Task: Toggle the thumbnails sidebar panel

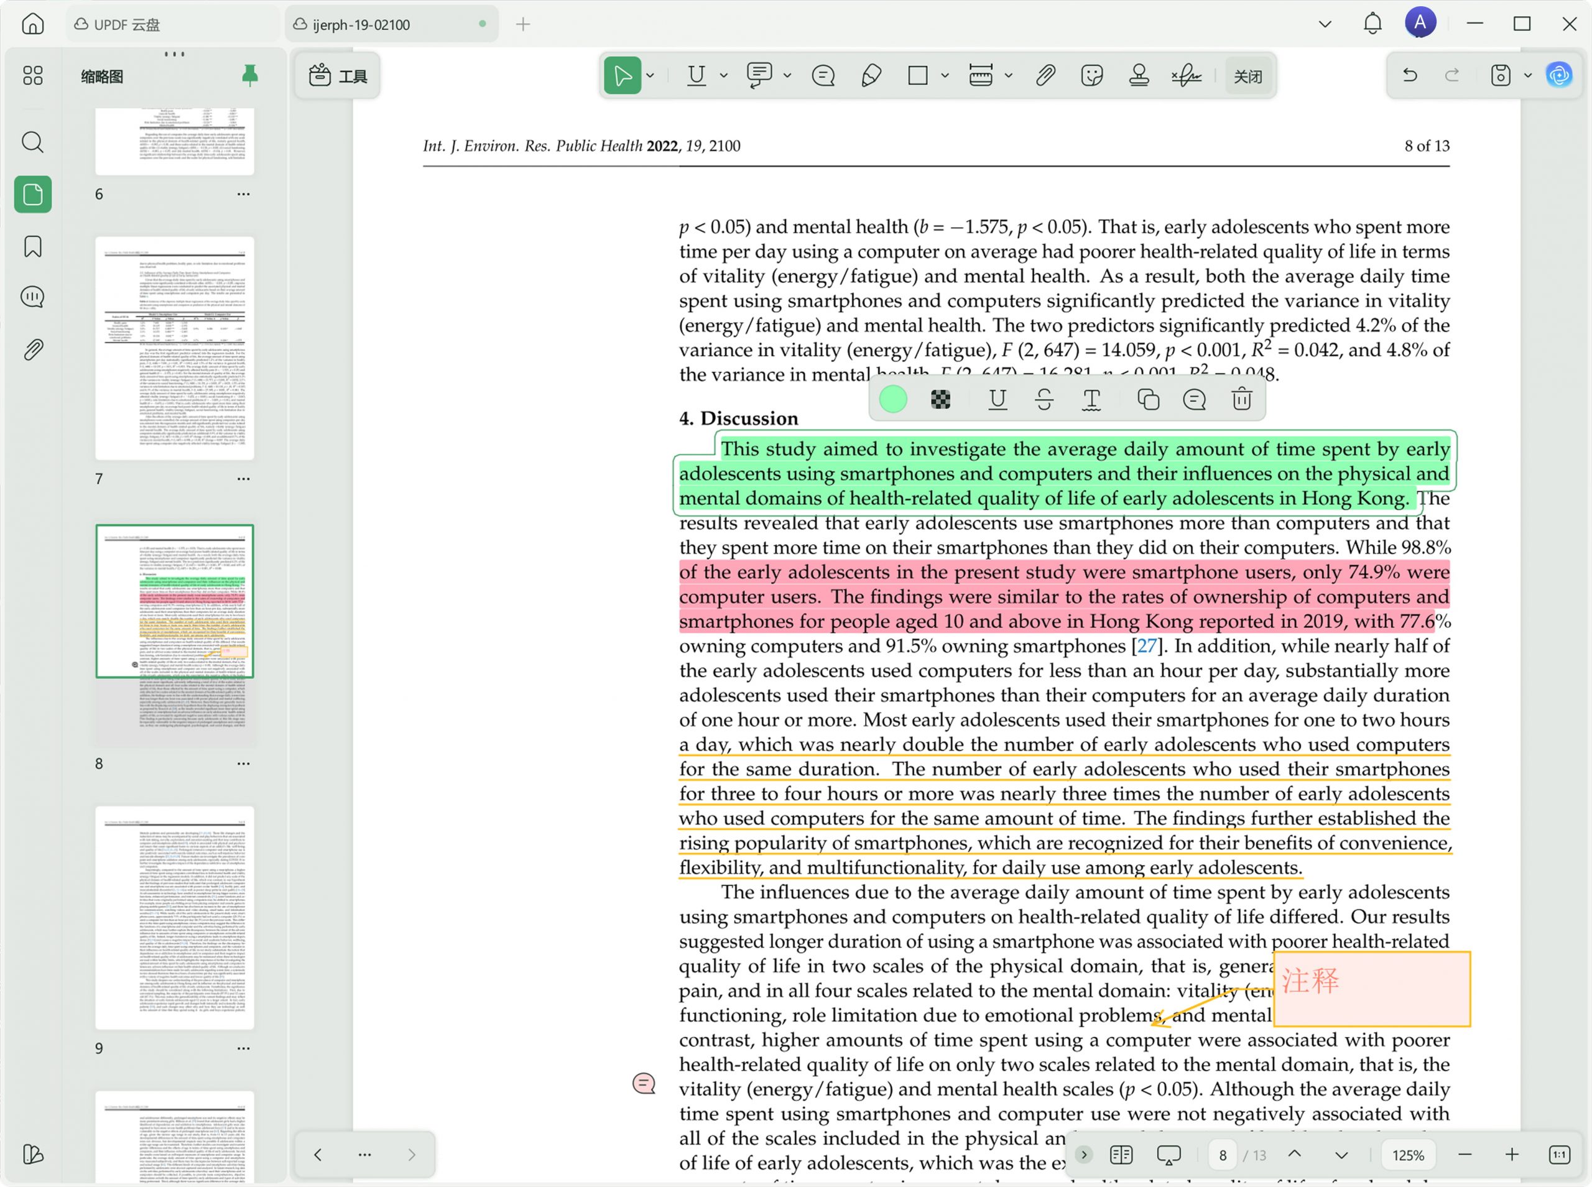Action: tap(33, 194)
